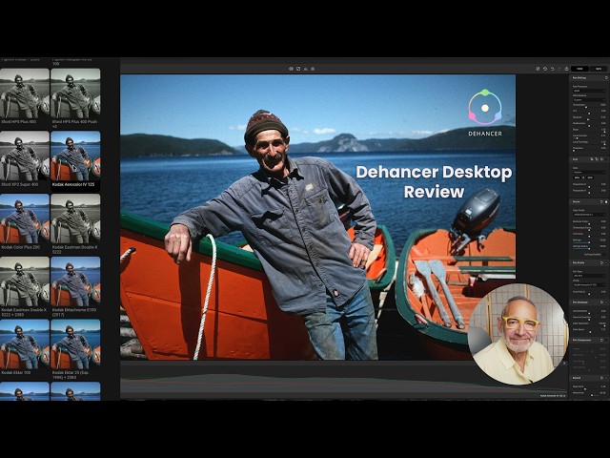The width and height of the screenshot is (610, 458).
Task: Open the film Profile dropdown showing Kodak Aerocolor
Action: pyautogui.click(x=589, y=284)
